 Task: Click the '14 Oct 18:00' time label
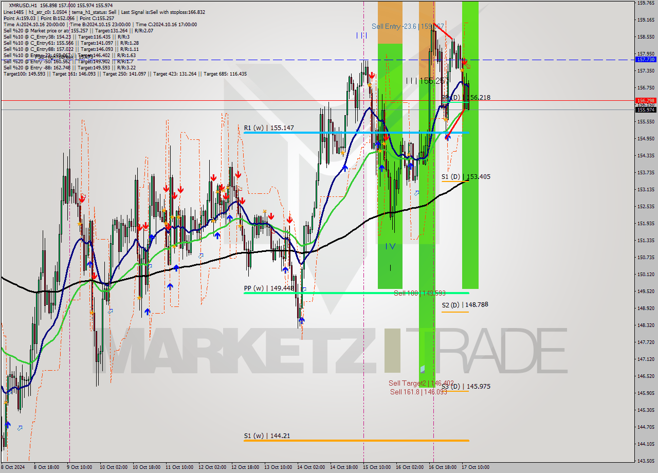344,467
